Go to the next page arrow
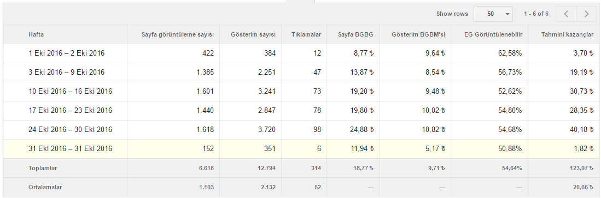The width and height of the screenshot is (601, 198). 586,14
